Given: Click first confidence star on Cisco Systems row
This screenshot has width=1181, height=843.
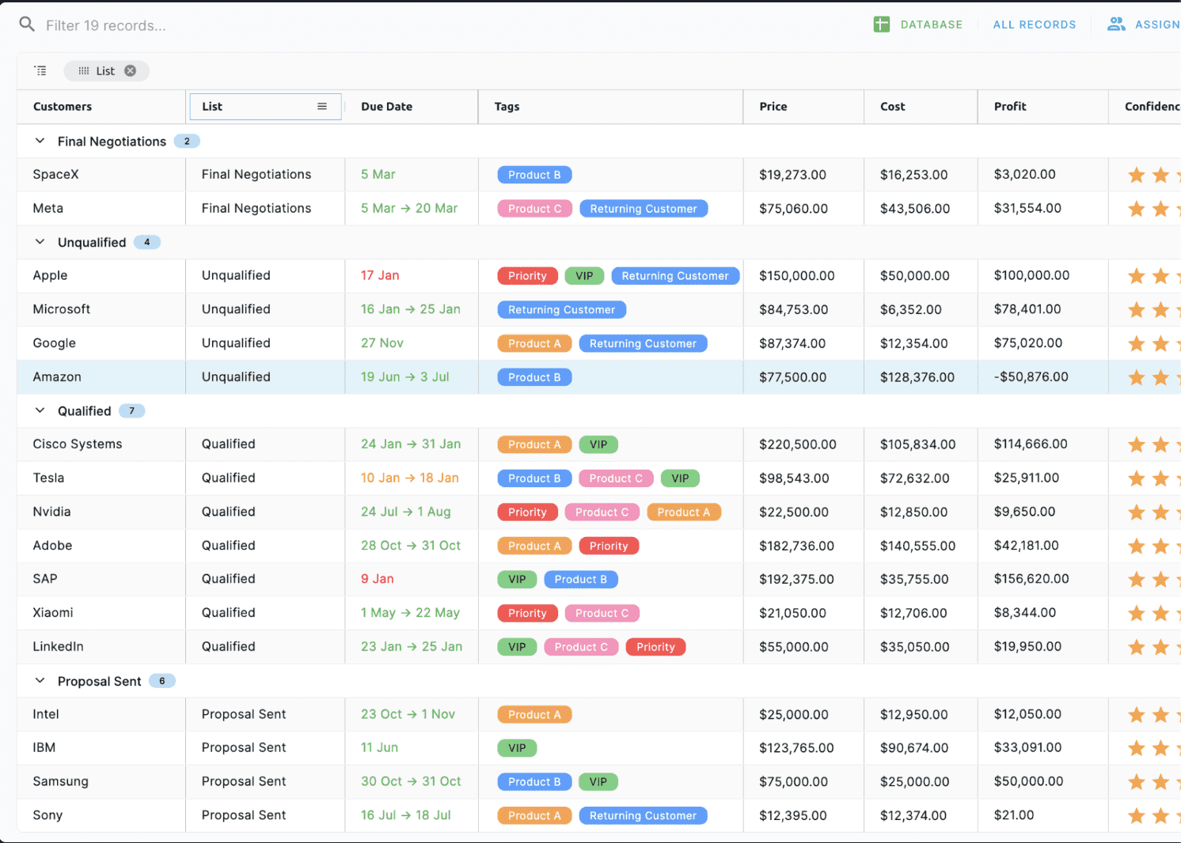Looking at the screenshot, I should [1137, 444].
